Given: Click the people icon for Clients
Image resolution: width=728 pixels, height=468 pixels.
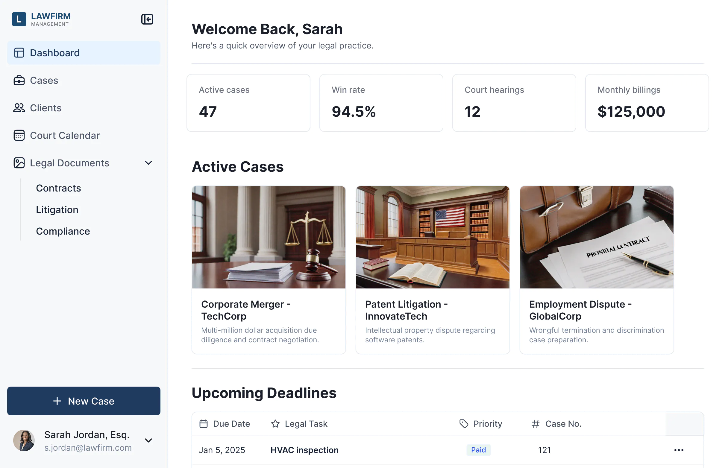Looking at the screenshot, I should click(19, 108).
